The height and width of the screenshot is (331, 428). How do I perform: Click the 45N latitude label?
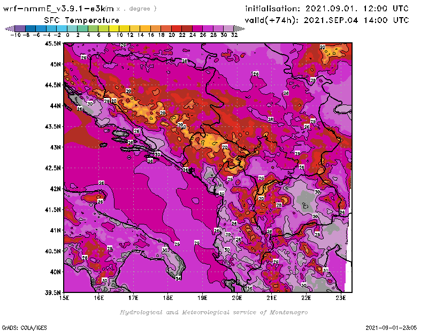tap(55, 64)
